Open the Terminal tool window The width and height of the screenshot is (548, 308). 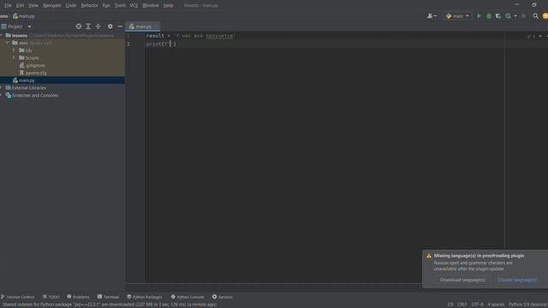109,297
